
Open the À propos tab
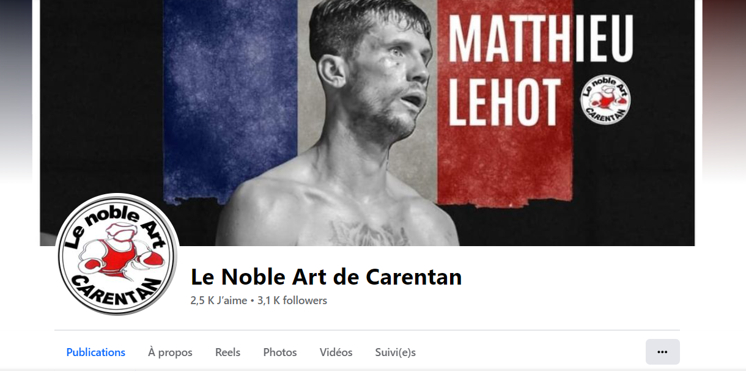(170, 352)
